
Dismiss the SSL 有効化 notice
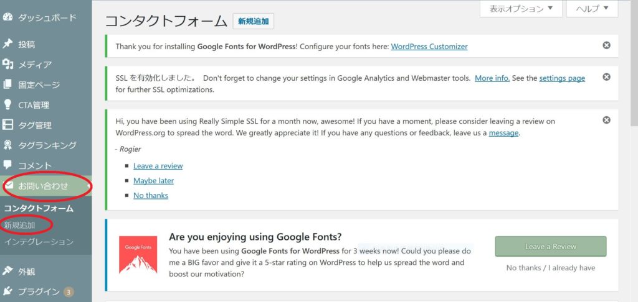pos(606,77)
